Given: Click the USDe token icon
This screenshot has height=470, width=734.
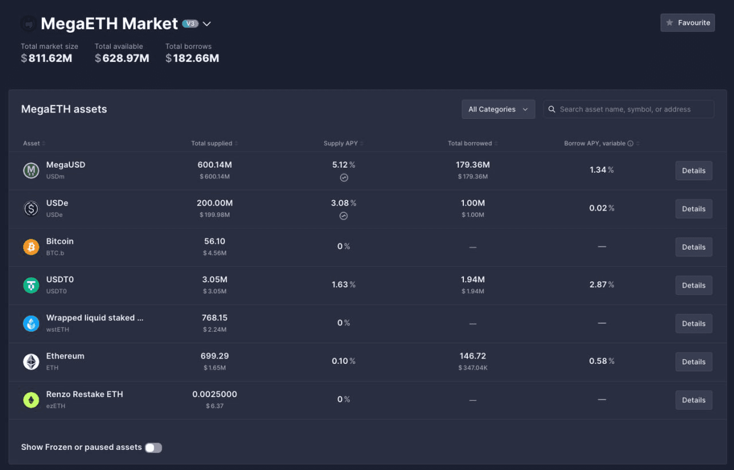Looking at the screenshot, I should tap(31, 208).
